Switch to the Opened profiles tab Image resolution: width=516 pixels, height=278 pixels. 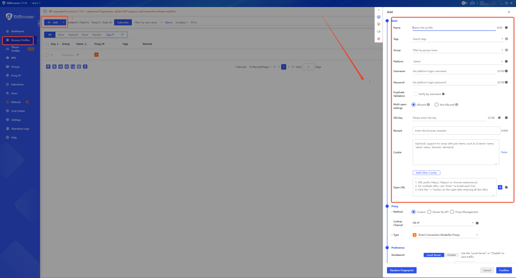point(73,35)
